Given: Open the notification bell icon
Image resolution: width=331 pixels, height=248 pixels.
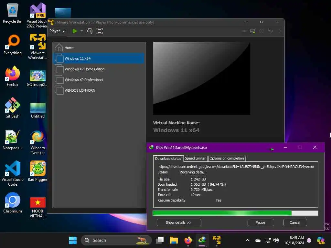Looking at the screenshot, I should click(x=309, y=240).
